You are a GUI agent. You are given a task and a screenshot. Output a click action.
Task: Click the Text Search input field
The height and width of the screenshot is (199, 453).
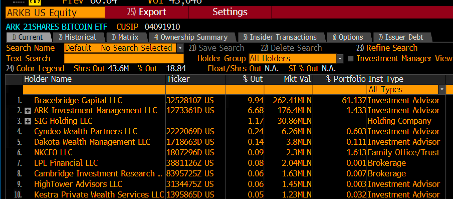point(124,58)
